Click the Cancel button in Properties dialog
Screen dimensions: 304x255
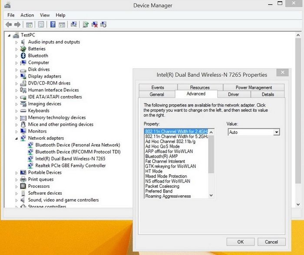coord(271,242)
